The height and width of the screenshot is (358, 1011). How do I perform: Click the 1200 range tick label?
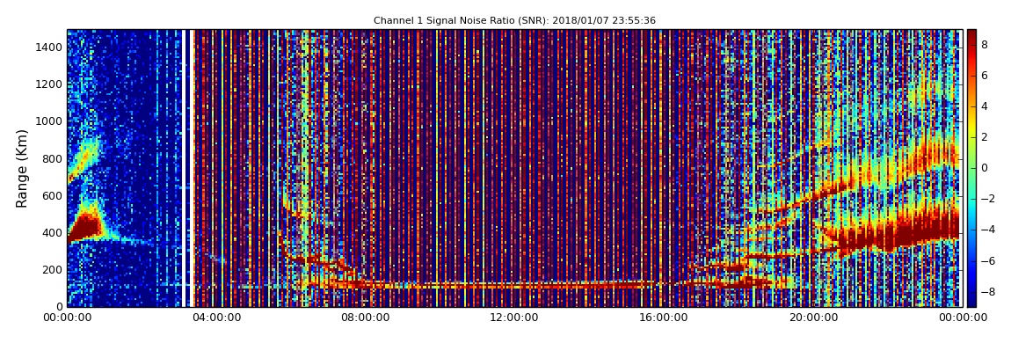(x=50, y=84)
